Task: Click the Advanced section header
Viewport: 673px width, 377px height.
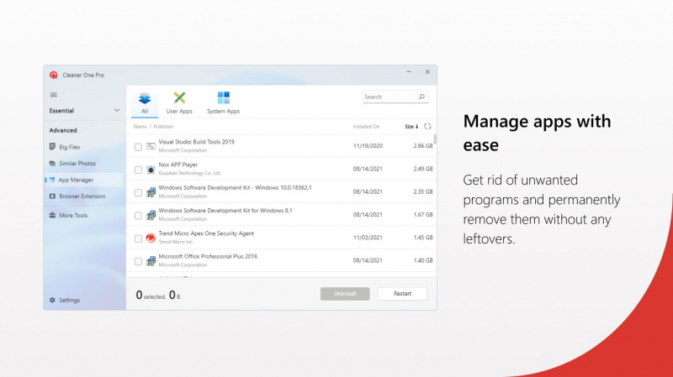Action: click(63, 130)
